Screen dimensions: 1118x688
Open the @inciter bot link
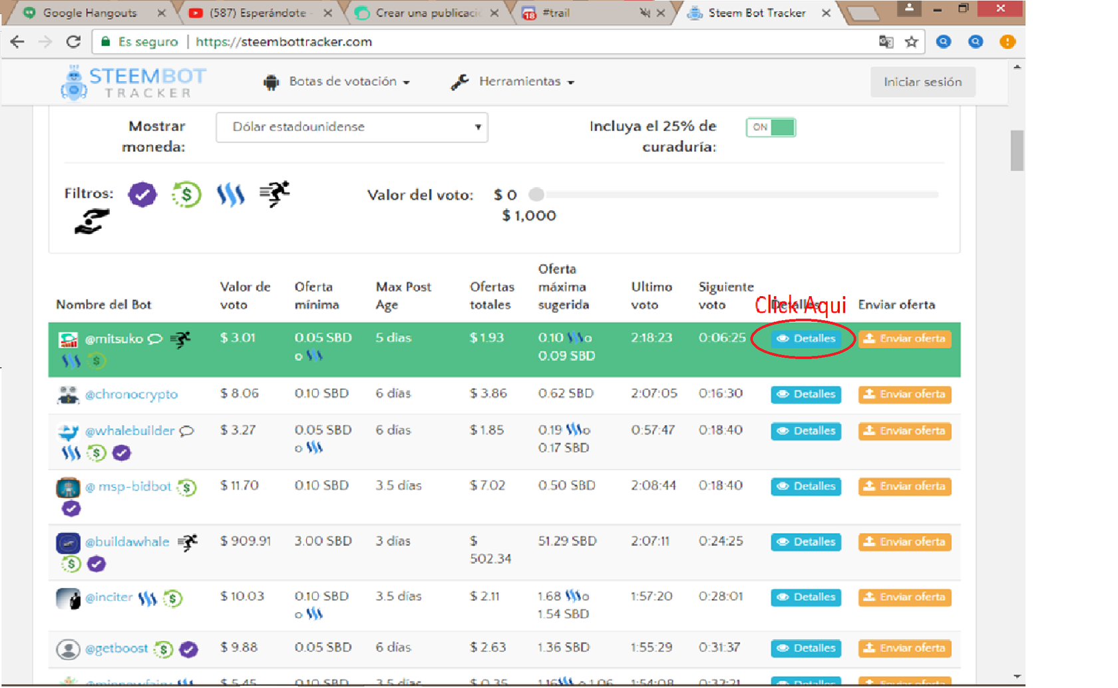pyautogui.click(x=109, y=597)
